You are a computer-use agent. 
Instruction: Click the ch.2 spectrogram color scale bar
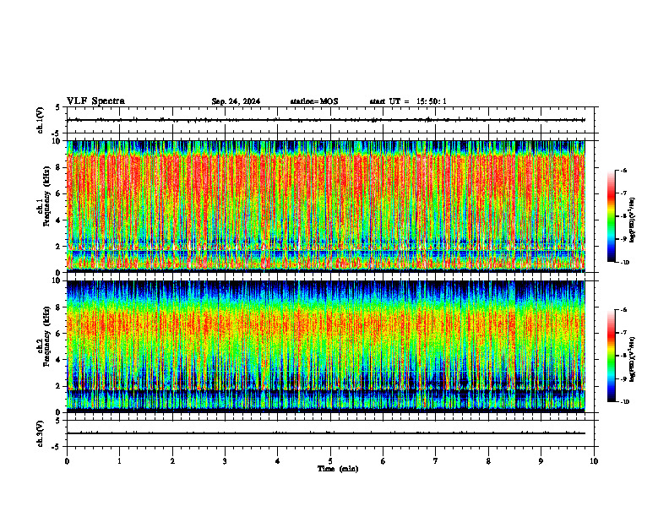click(x=611, y=356)
